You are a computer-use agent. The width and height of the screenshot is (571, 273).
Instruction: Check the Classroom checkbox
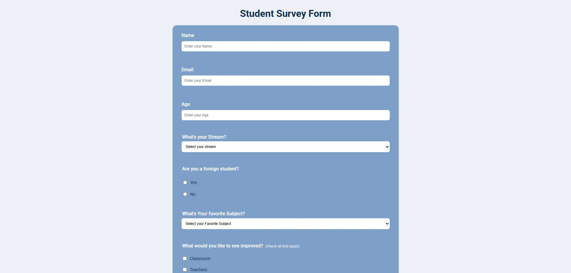click(185, 259)
